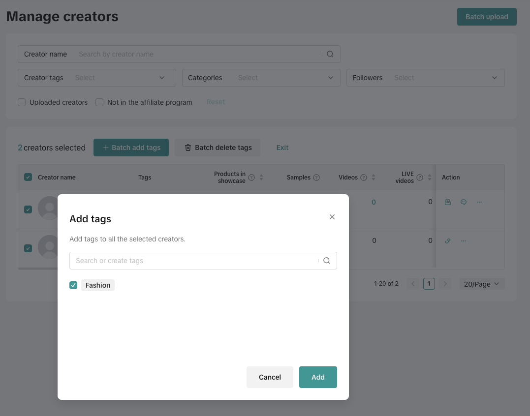The height and width of the screenshot is (416, 530).
Task: Open chat icon in first row actions
Action: tap(464, 202)
